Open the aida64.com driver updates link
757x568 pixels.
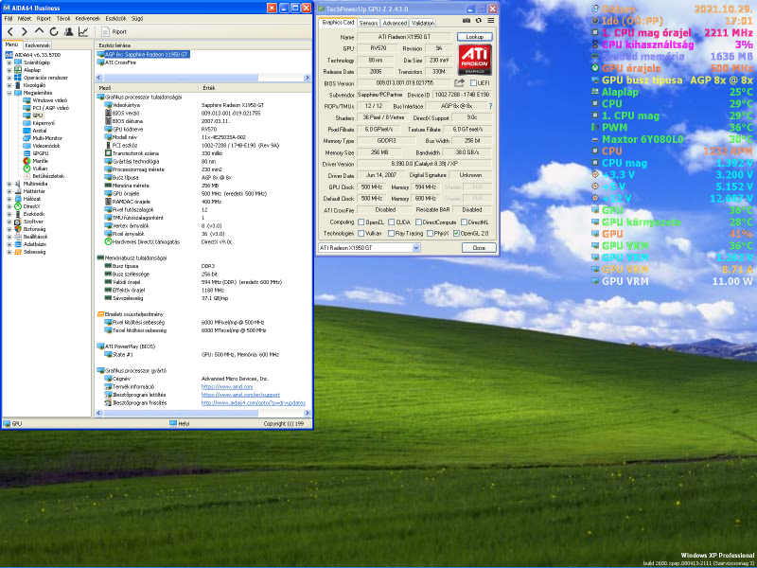coord(254,403)
